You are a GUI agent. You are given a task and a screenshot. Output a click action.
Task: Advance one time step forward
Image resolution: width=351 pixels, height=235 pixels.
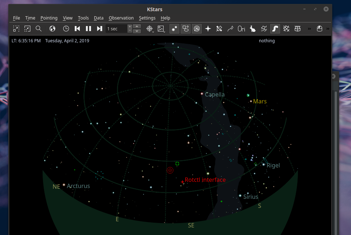pyautogui.click(x=100, y=29)
